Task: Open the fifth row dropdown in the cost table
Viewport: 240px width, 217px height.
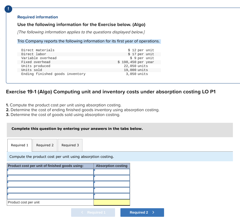Action: 50,195
